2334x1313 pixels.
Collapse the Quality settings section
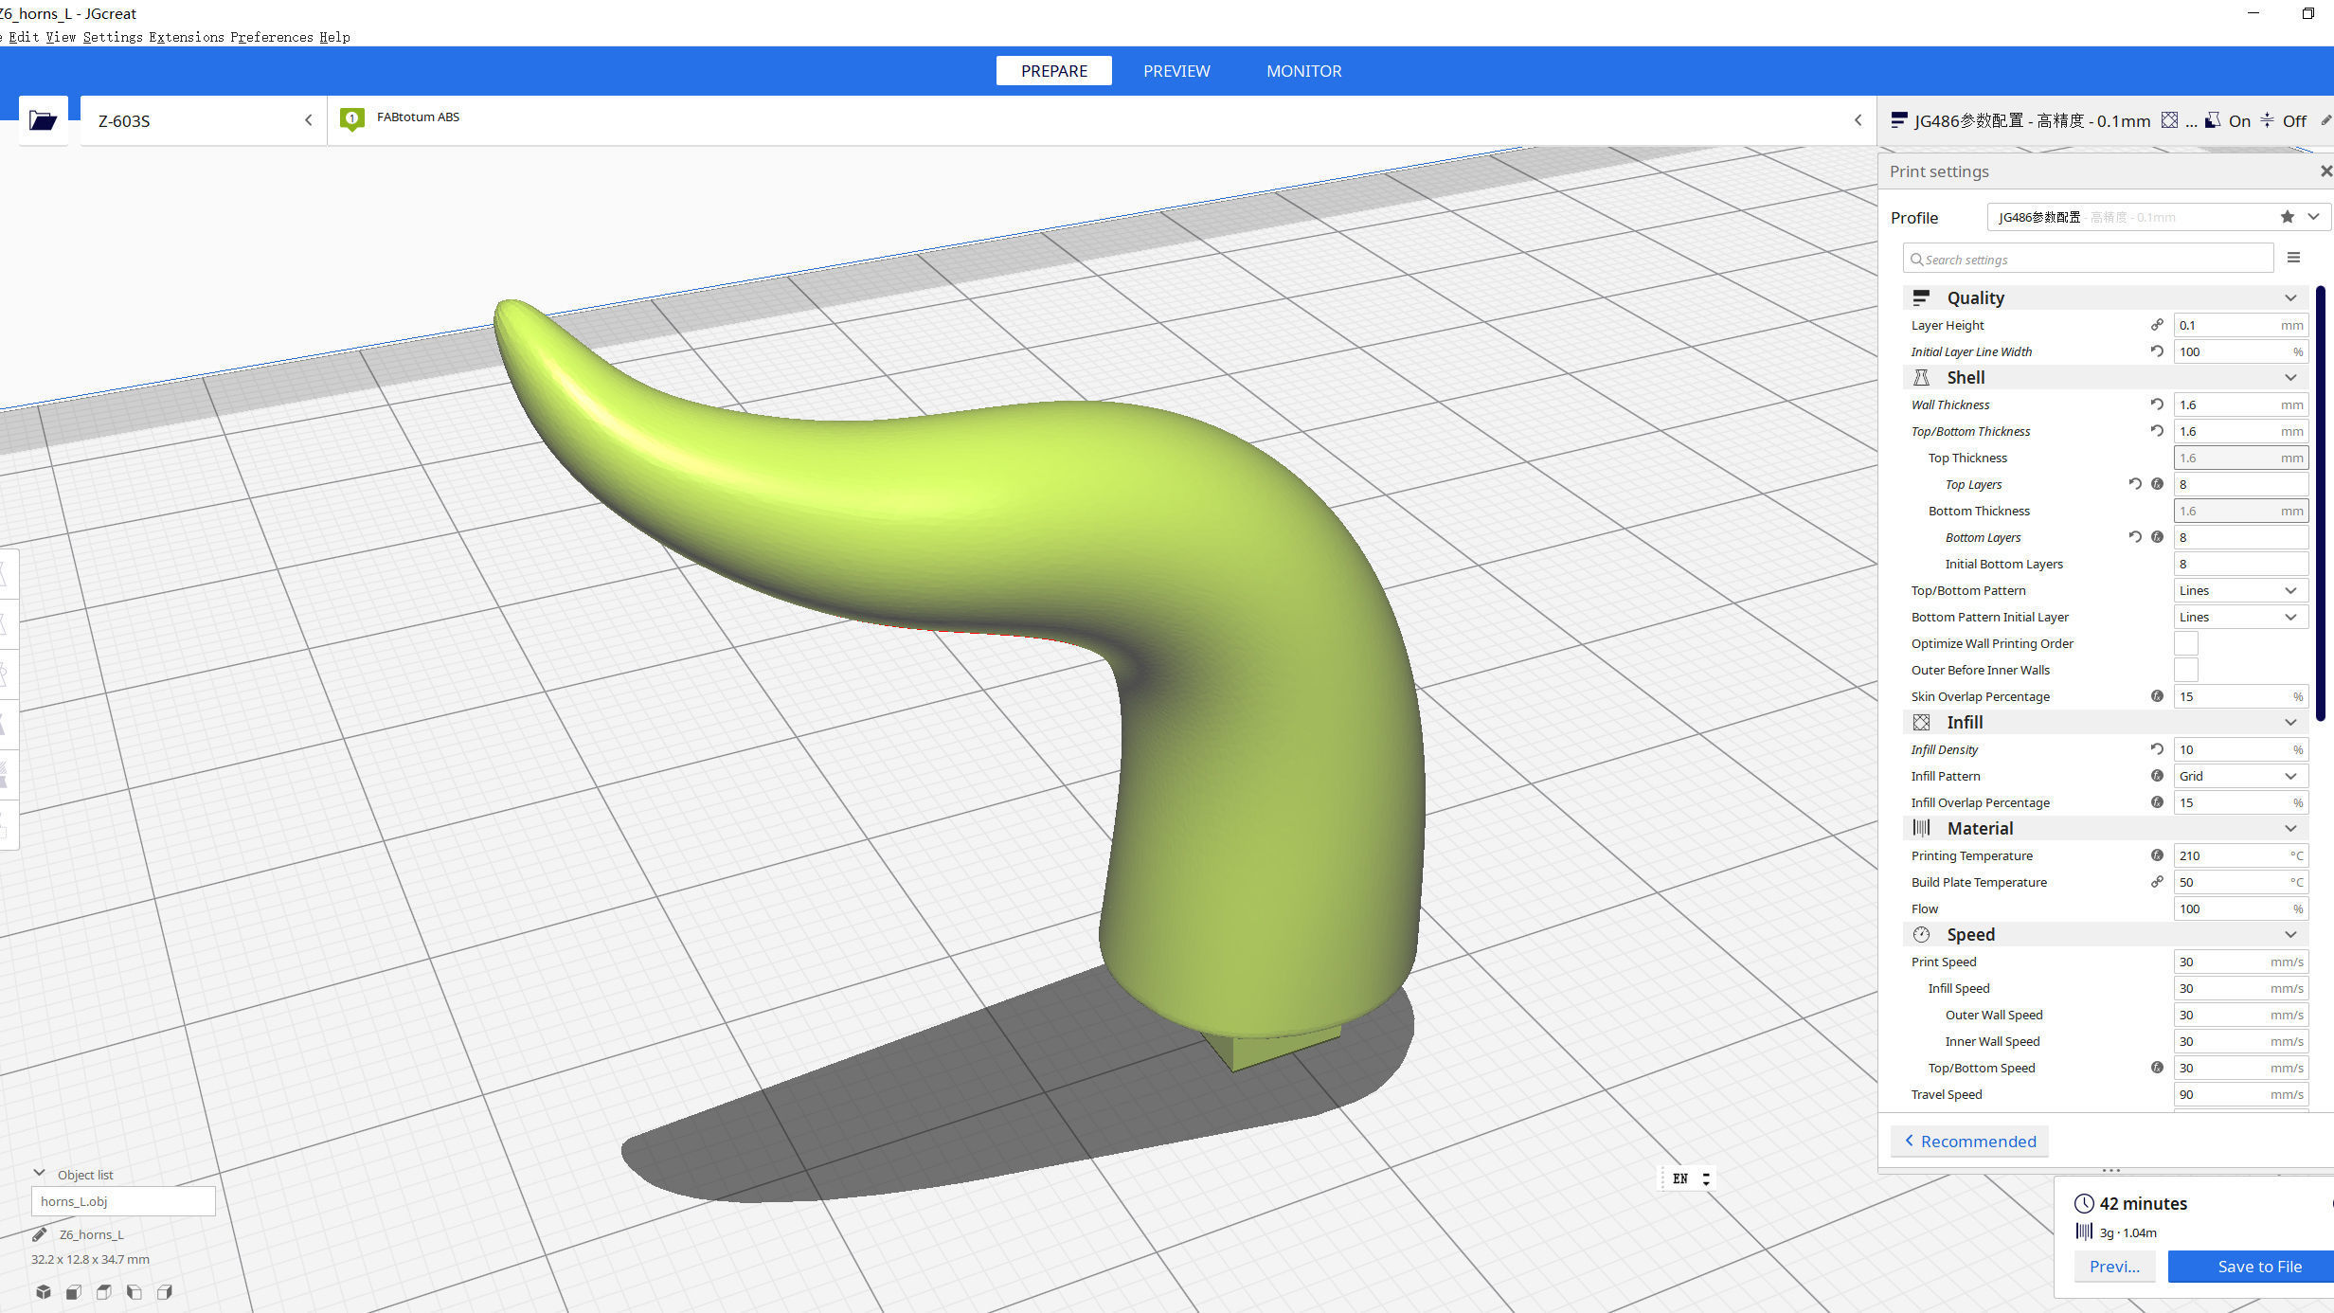pyautogui.click(x=2290, y=297)
